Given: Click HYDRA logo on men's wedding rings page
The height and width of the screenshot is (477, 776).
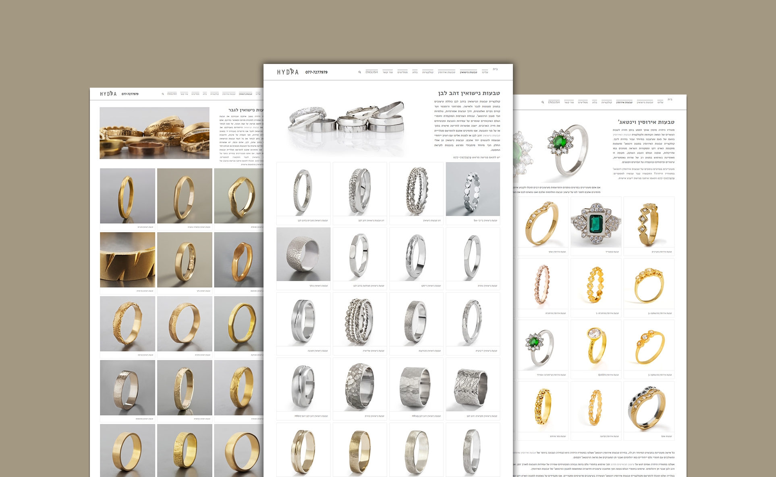Looking at the screenshot, I should 108,94.
